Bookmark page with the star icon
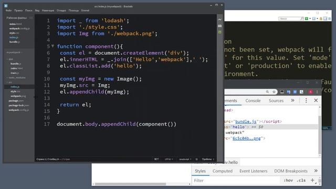This screenshot has width=336, height=189. 274,92
